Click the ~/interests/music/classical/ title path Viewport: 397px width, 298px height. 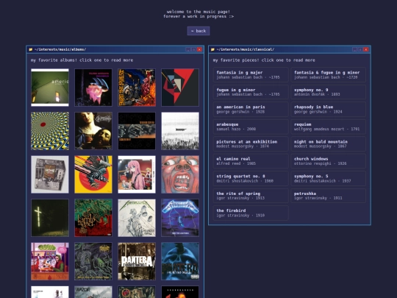tap(246, 49)
